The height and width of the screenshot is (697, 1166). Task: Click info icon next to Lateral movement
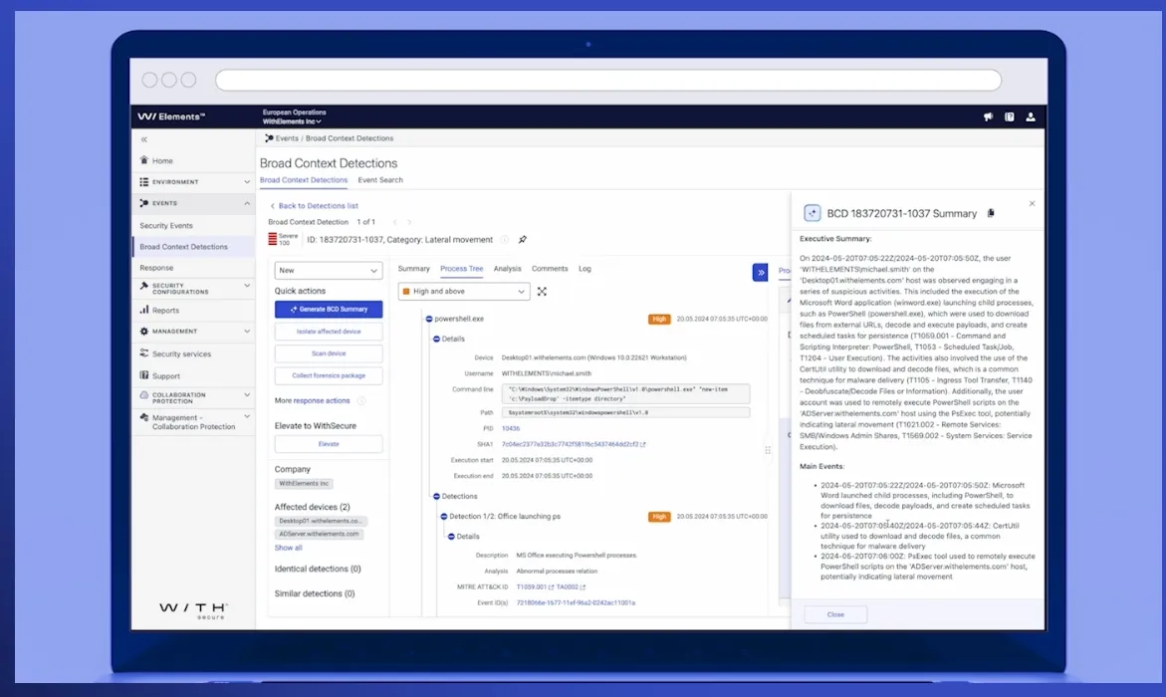pos(504,240)
